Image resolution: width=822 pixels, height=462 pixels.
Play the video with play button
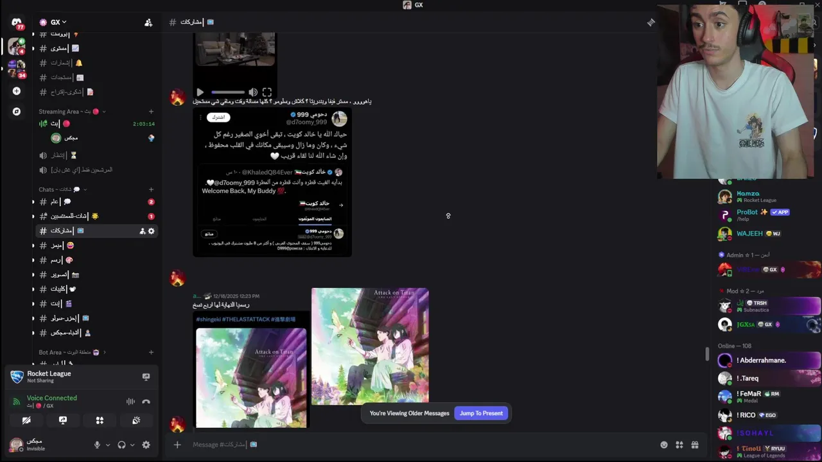tap(200, 92)
